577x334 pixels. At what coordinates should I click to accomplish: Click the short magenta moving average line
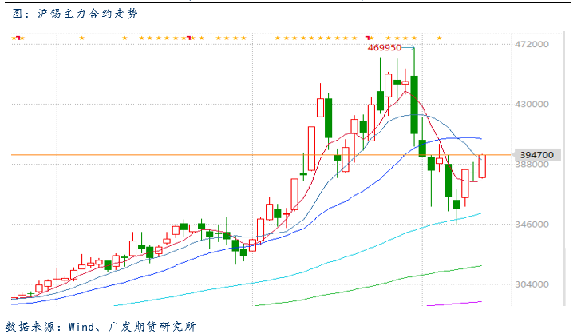point(455,303)
